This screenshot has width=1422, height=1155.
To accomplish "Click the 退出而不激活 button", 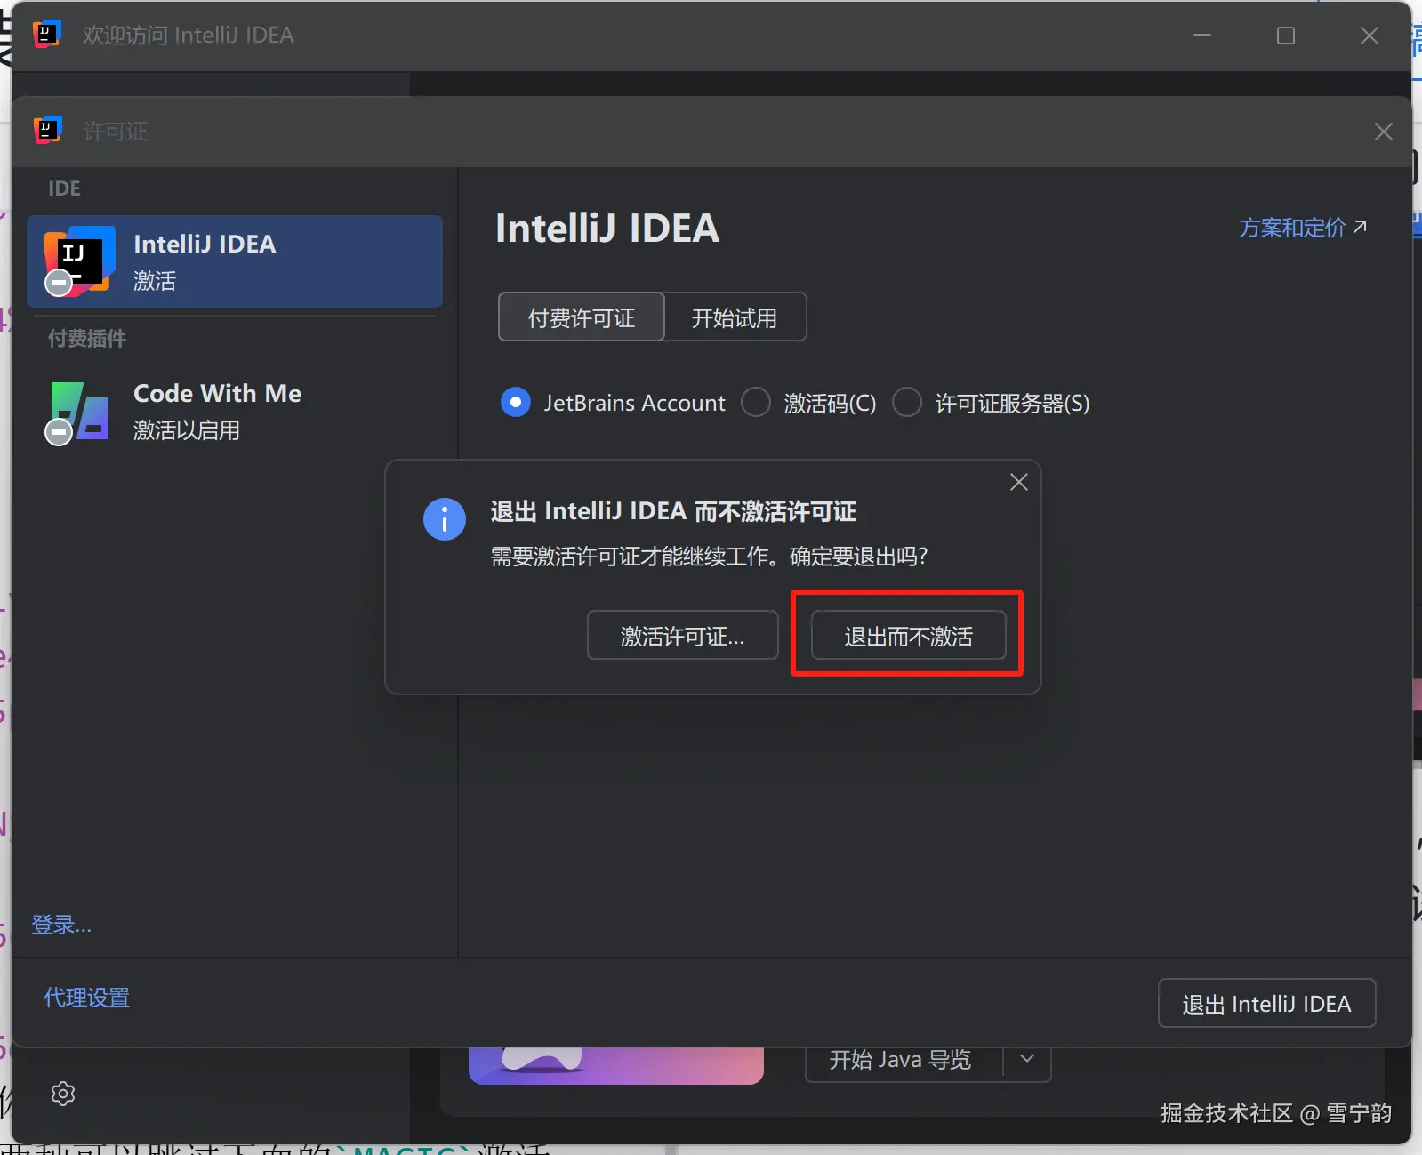I will [x=908, y=636].
